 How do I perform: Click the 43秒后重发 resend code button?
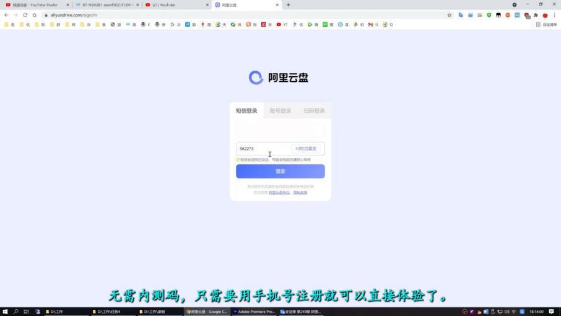coord(305,149)
